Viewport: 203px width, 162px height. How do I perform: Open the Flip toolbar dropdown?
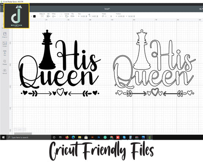click(x=72, y=16)
